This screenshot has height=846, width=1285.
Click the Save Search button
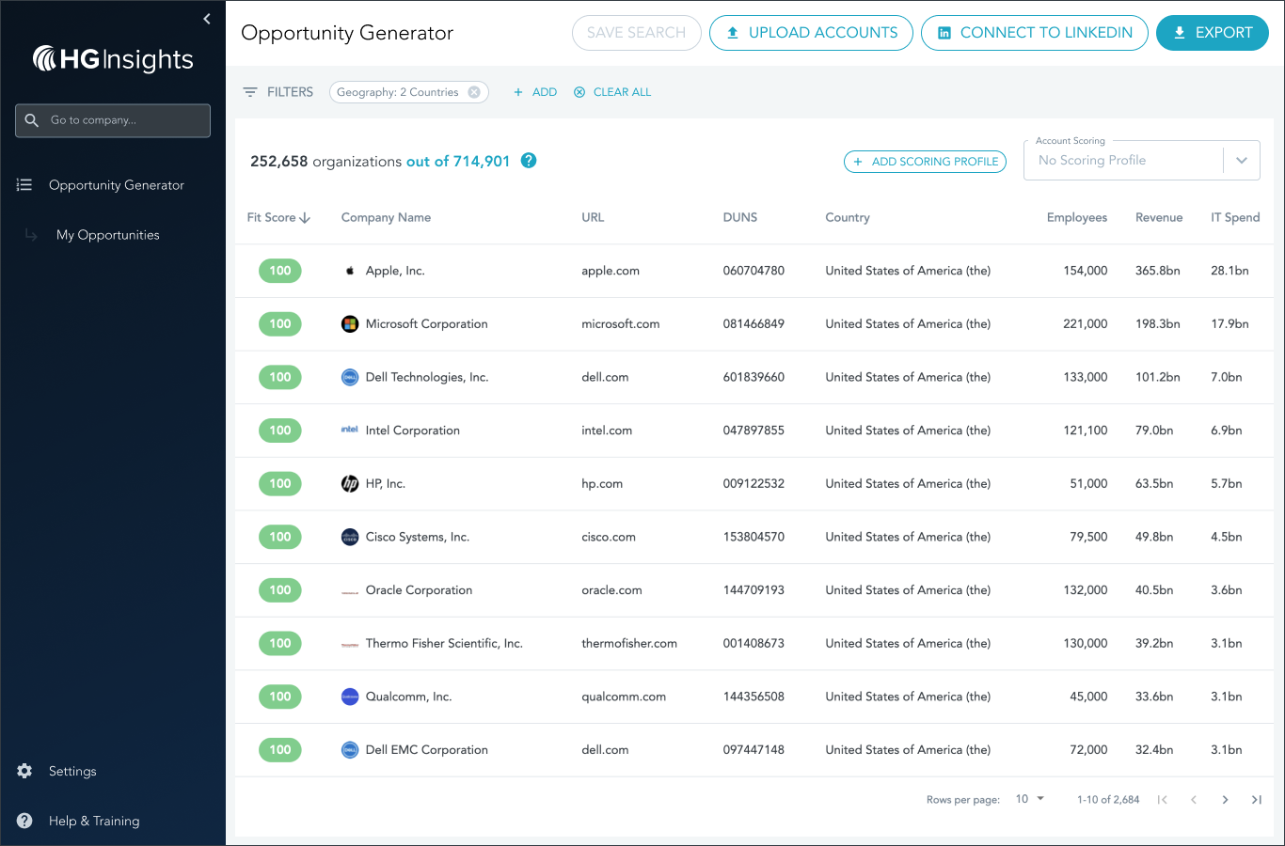point(637,33)
